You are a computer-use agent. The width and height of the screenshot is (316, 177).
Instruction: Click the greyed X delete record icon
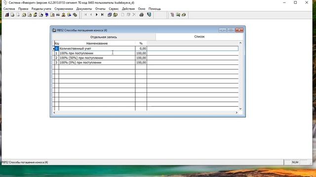pos(134,15)
